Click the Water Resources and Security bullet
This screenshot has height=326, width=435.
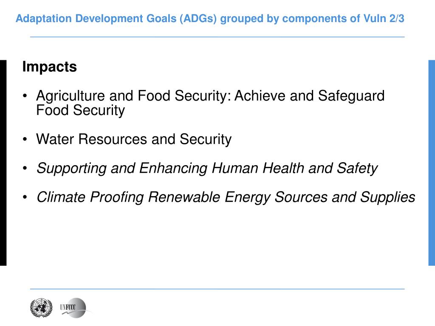[134, 139]
